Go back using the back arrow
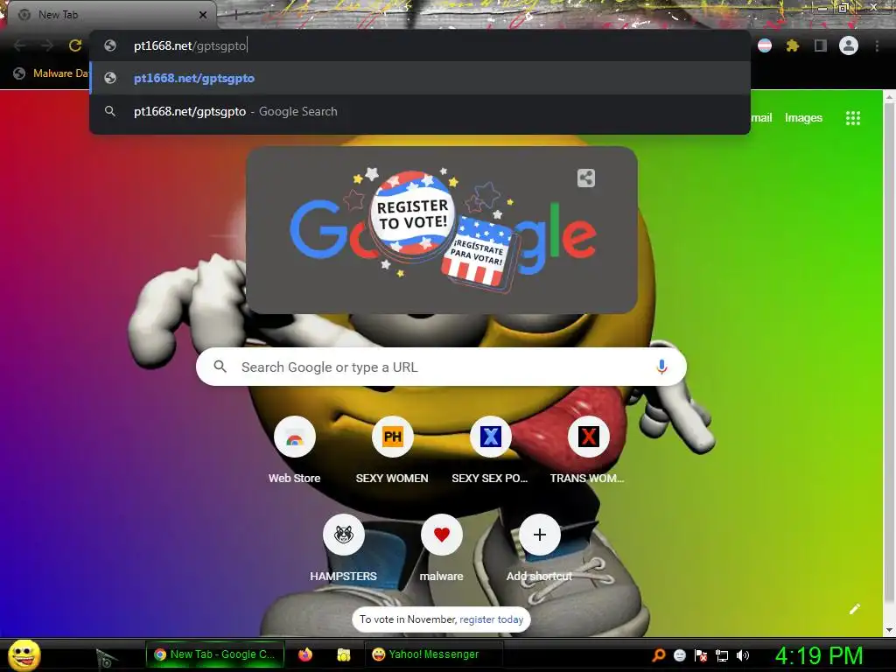This screenshot has height=672, width=896. (19, 45)
